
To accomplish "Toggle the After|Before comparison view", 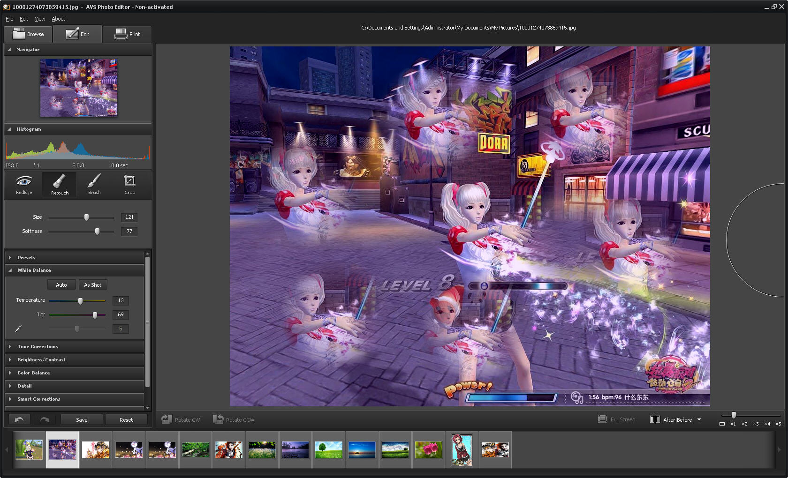I will click(x=671, y=419).
